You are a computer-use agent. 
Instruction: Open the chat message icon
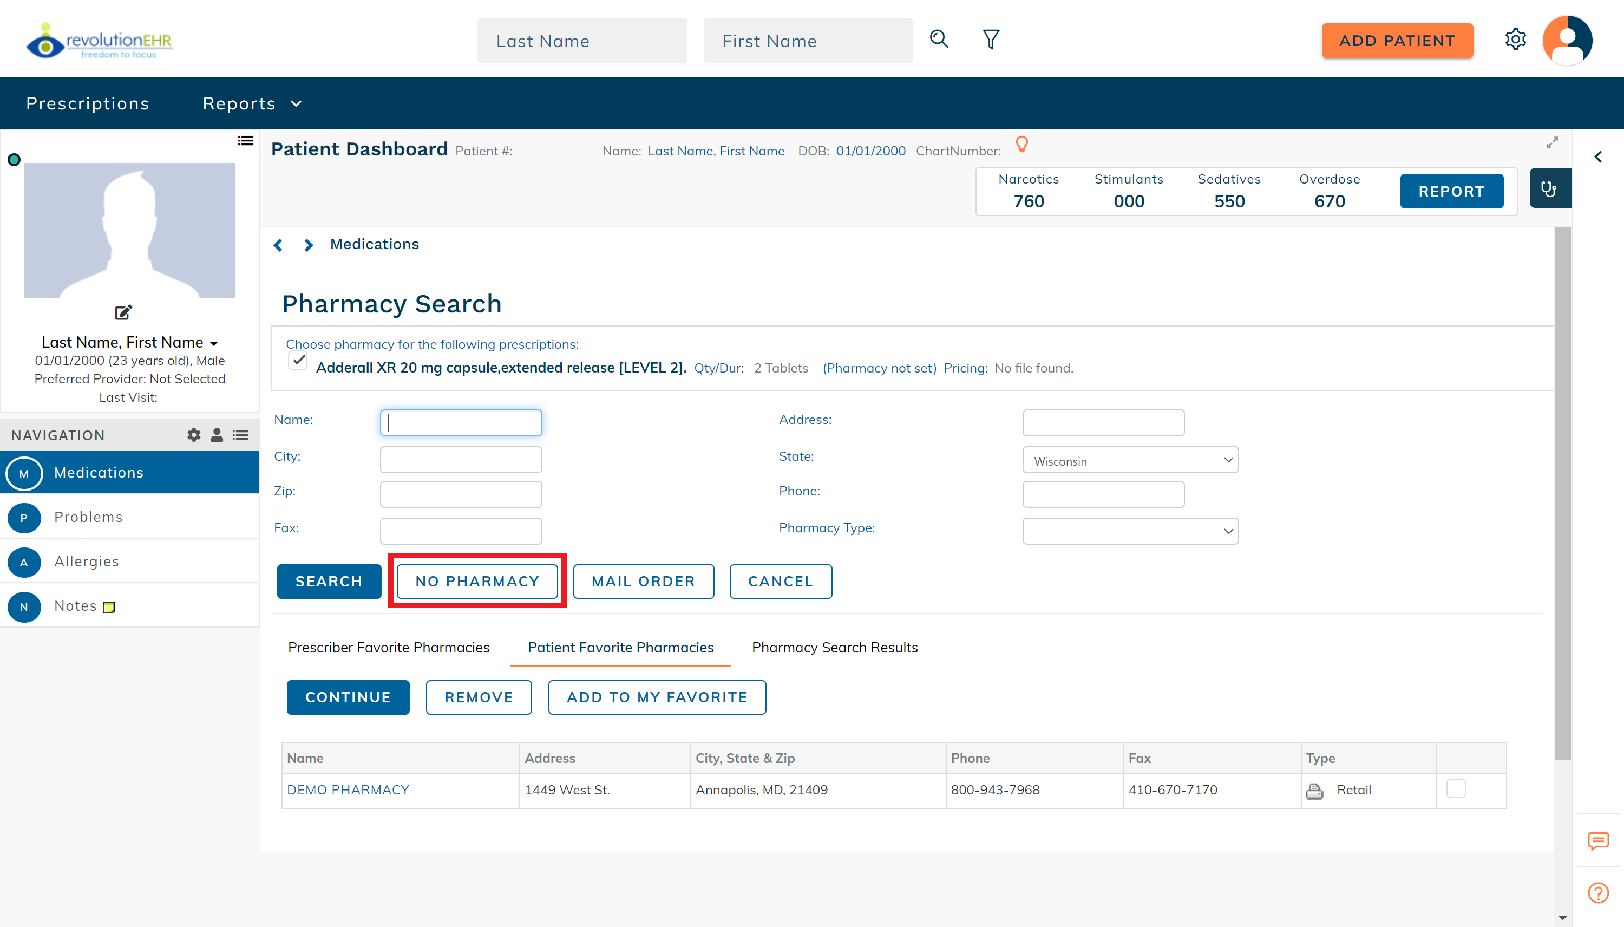[x=1598, y=841]
